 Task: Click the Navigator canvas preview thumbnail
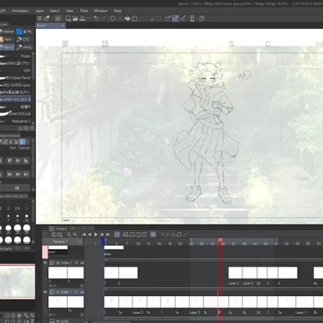click(17, 282)
